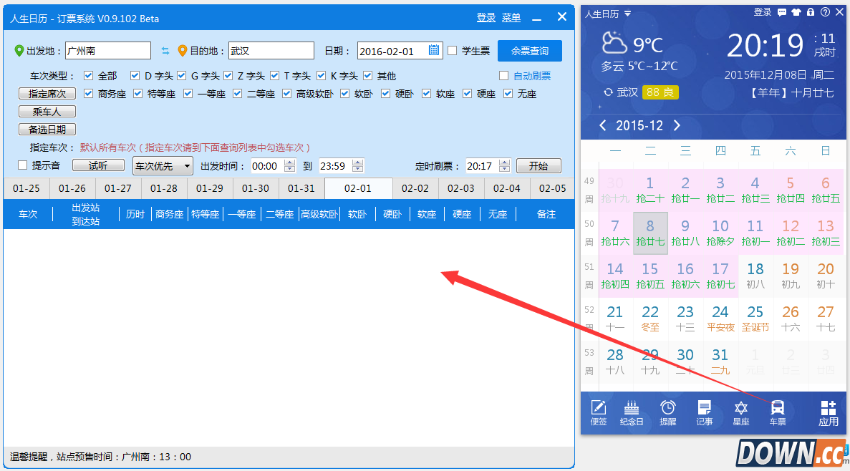
Task: Open the 提醒 reminder alarm icon
Action: pyautogui.click(x=667, y=412)
